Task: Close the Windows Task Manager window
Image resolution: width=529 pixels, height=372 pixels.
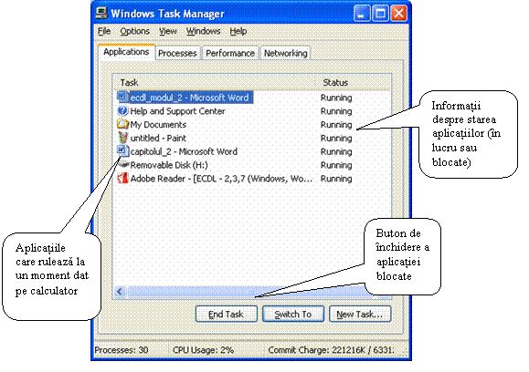Action: tap(398, 14)
